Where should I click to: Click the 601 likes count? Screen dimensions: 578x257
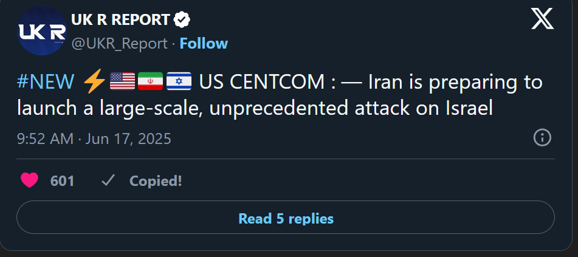click(62, 181)
